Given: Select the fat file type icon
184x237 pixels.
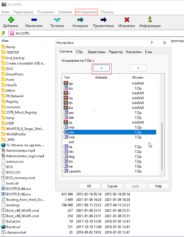Looking at the screenshot, I should (x=66, y=147).
